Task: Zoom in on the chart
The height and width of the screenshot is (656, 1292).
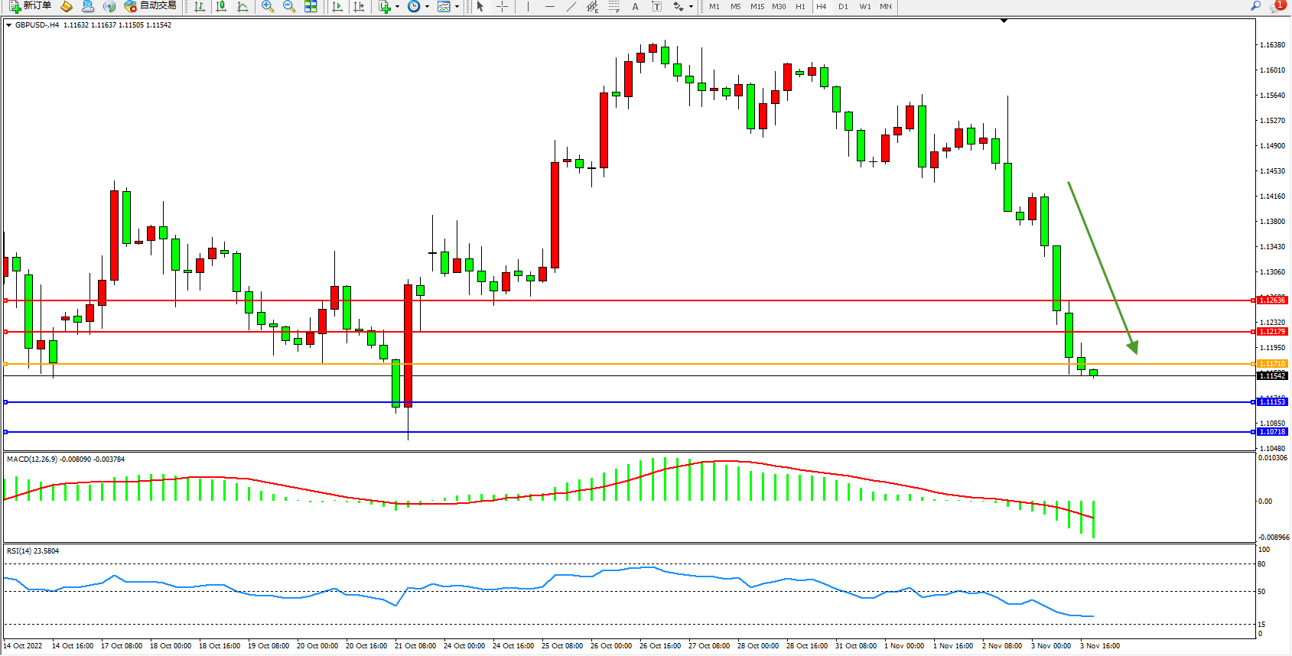Action: 268,6
